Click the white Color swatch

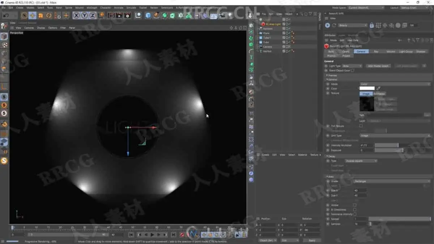(367, 88)
